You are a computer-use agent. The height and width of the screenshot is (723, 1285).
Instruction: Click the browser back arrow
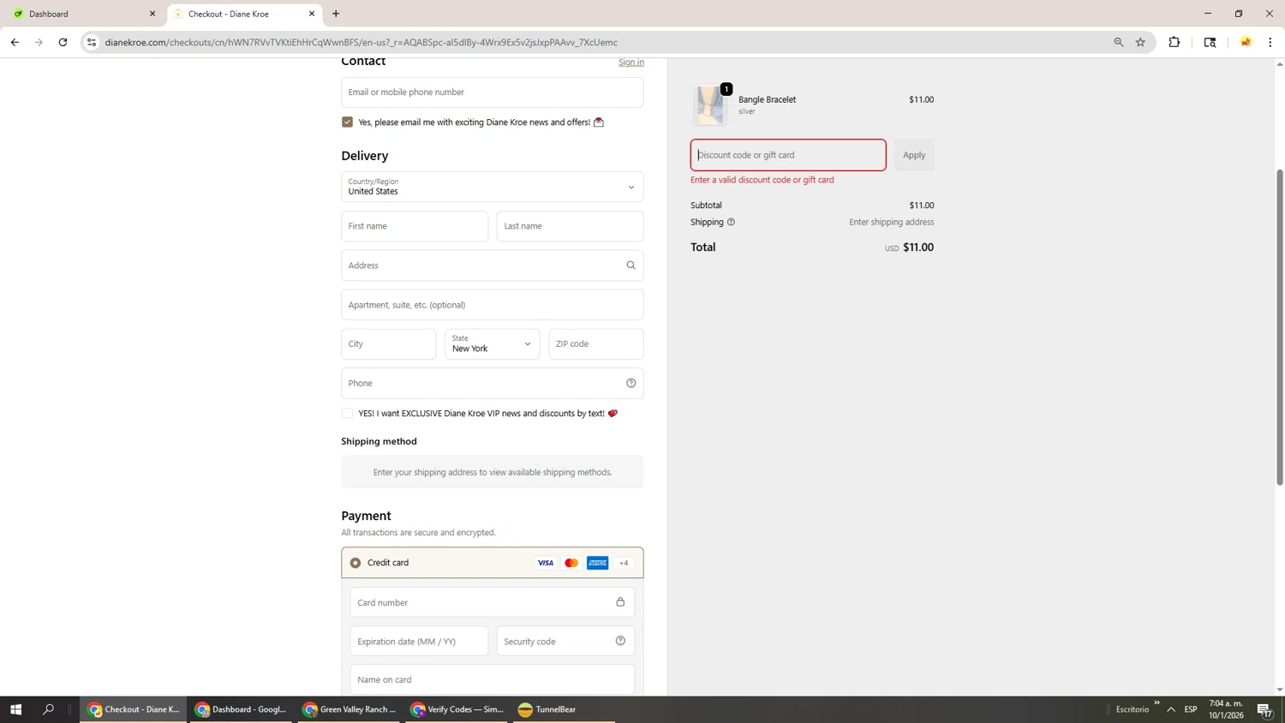tap(15, 42)
